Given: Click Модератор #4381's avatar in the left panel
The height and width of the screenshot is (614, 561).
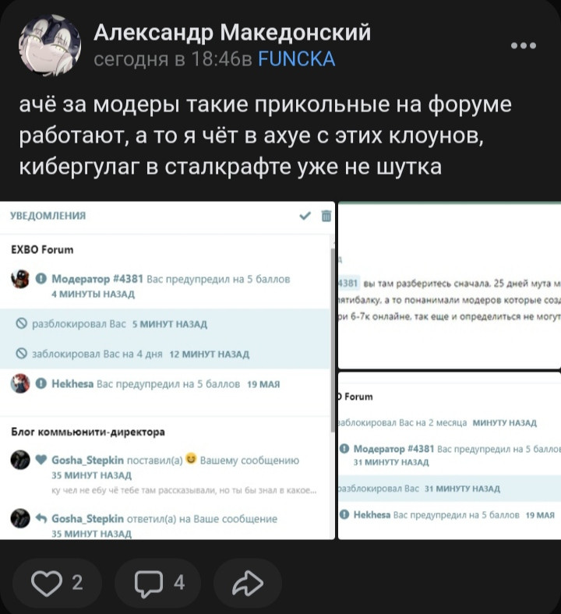Looking at the screenshot, I should click(x=20, y=279).
